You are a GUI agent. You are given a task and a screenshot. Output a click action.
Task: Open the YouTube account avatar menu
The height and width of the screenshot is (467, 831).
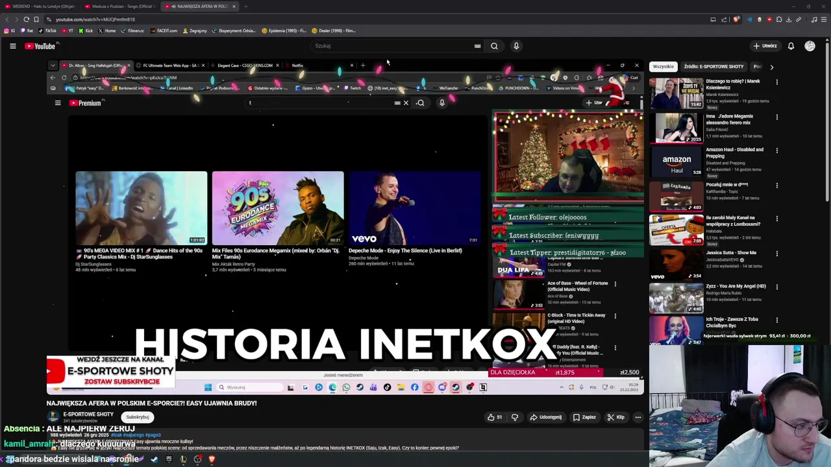click(810, 46)
